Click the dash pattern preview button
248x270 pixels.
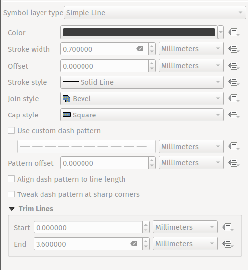pyautogui.click(x=86, y=147)
